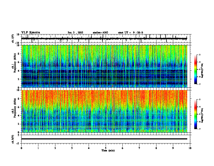Click the "3" tick on time axis
214x166 pixels.
(72, 148)
